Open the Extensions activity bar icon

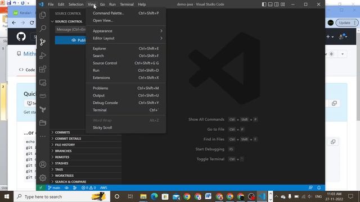(43, 69)
